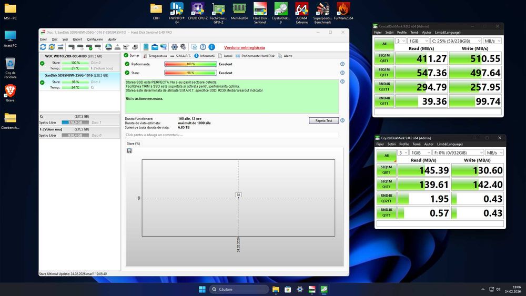Click the Repeta Test button
Screen dimensions: 526x296
point(323,120)
